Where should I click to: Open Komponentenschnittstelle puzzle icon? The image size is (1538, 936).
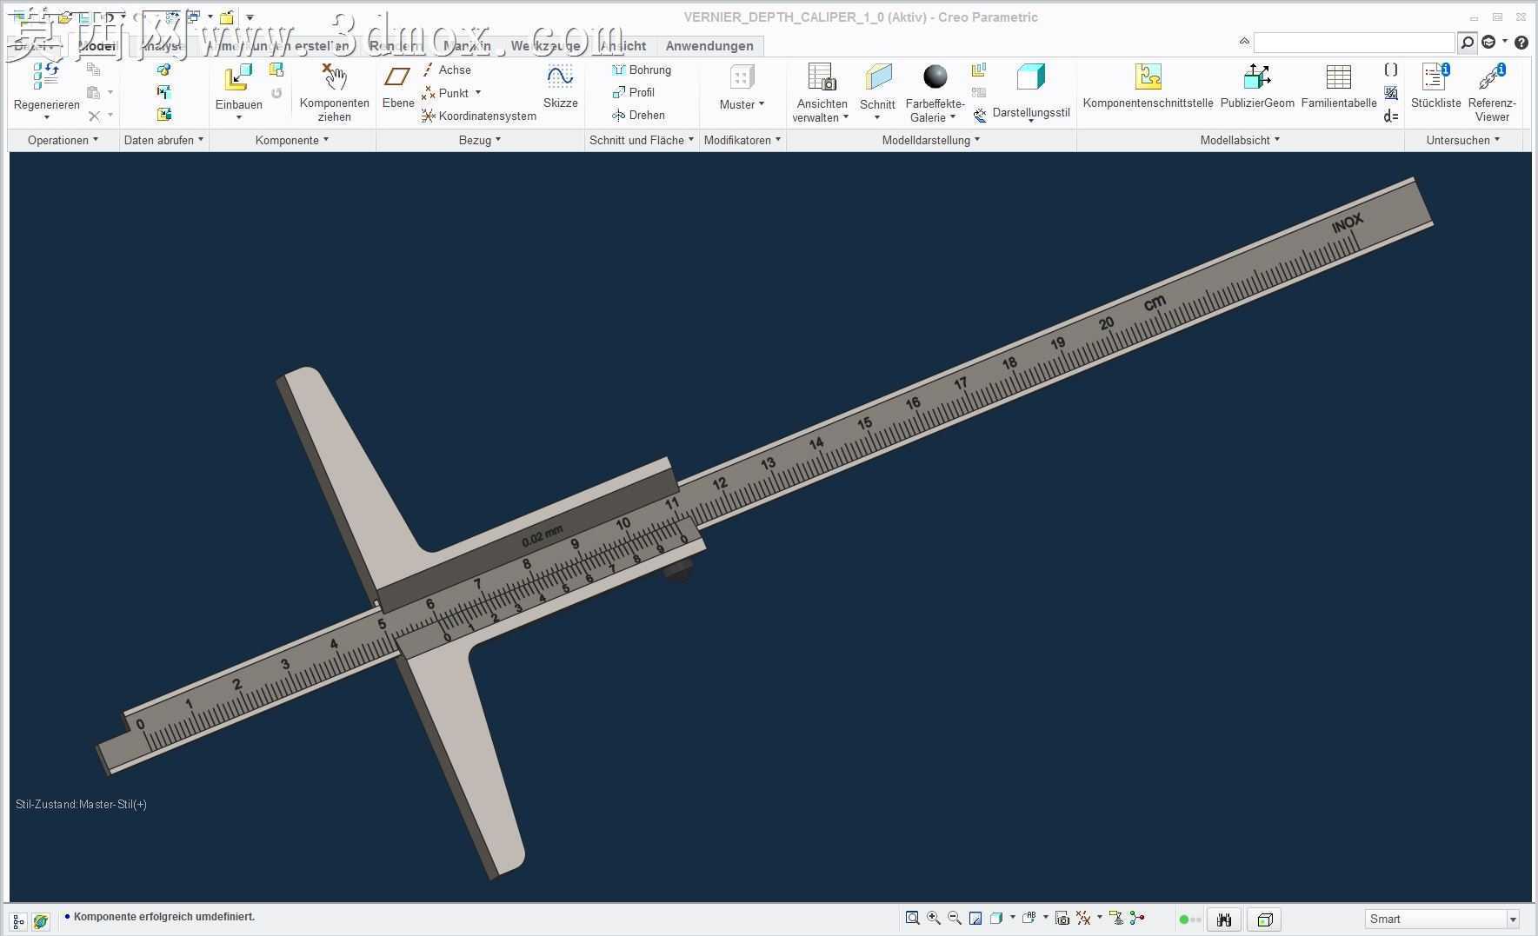1148,76
